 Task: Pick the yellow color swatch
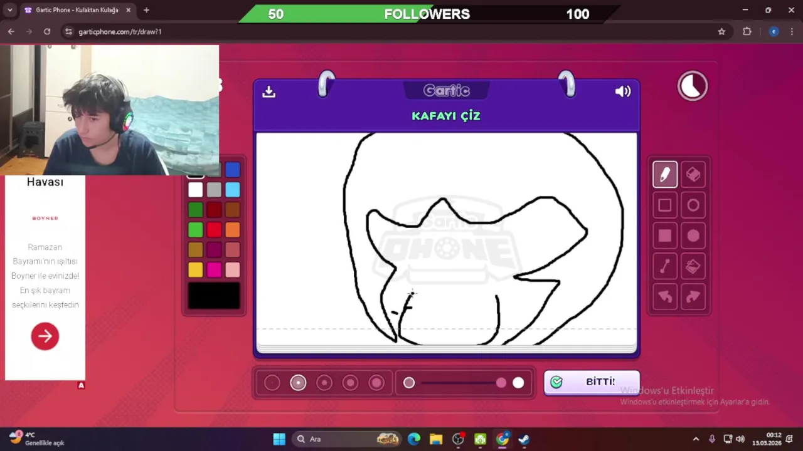pos(196,270)
